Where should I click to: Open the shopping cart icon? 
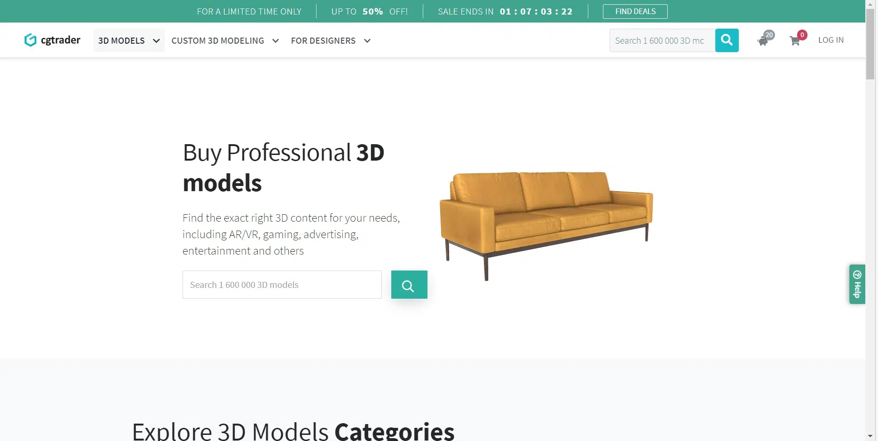795,41
